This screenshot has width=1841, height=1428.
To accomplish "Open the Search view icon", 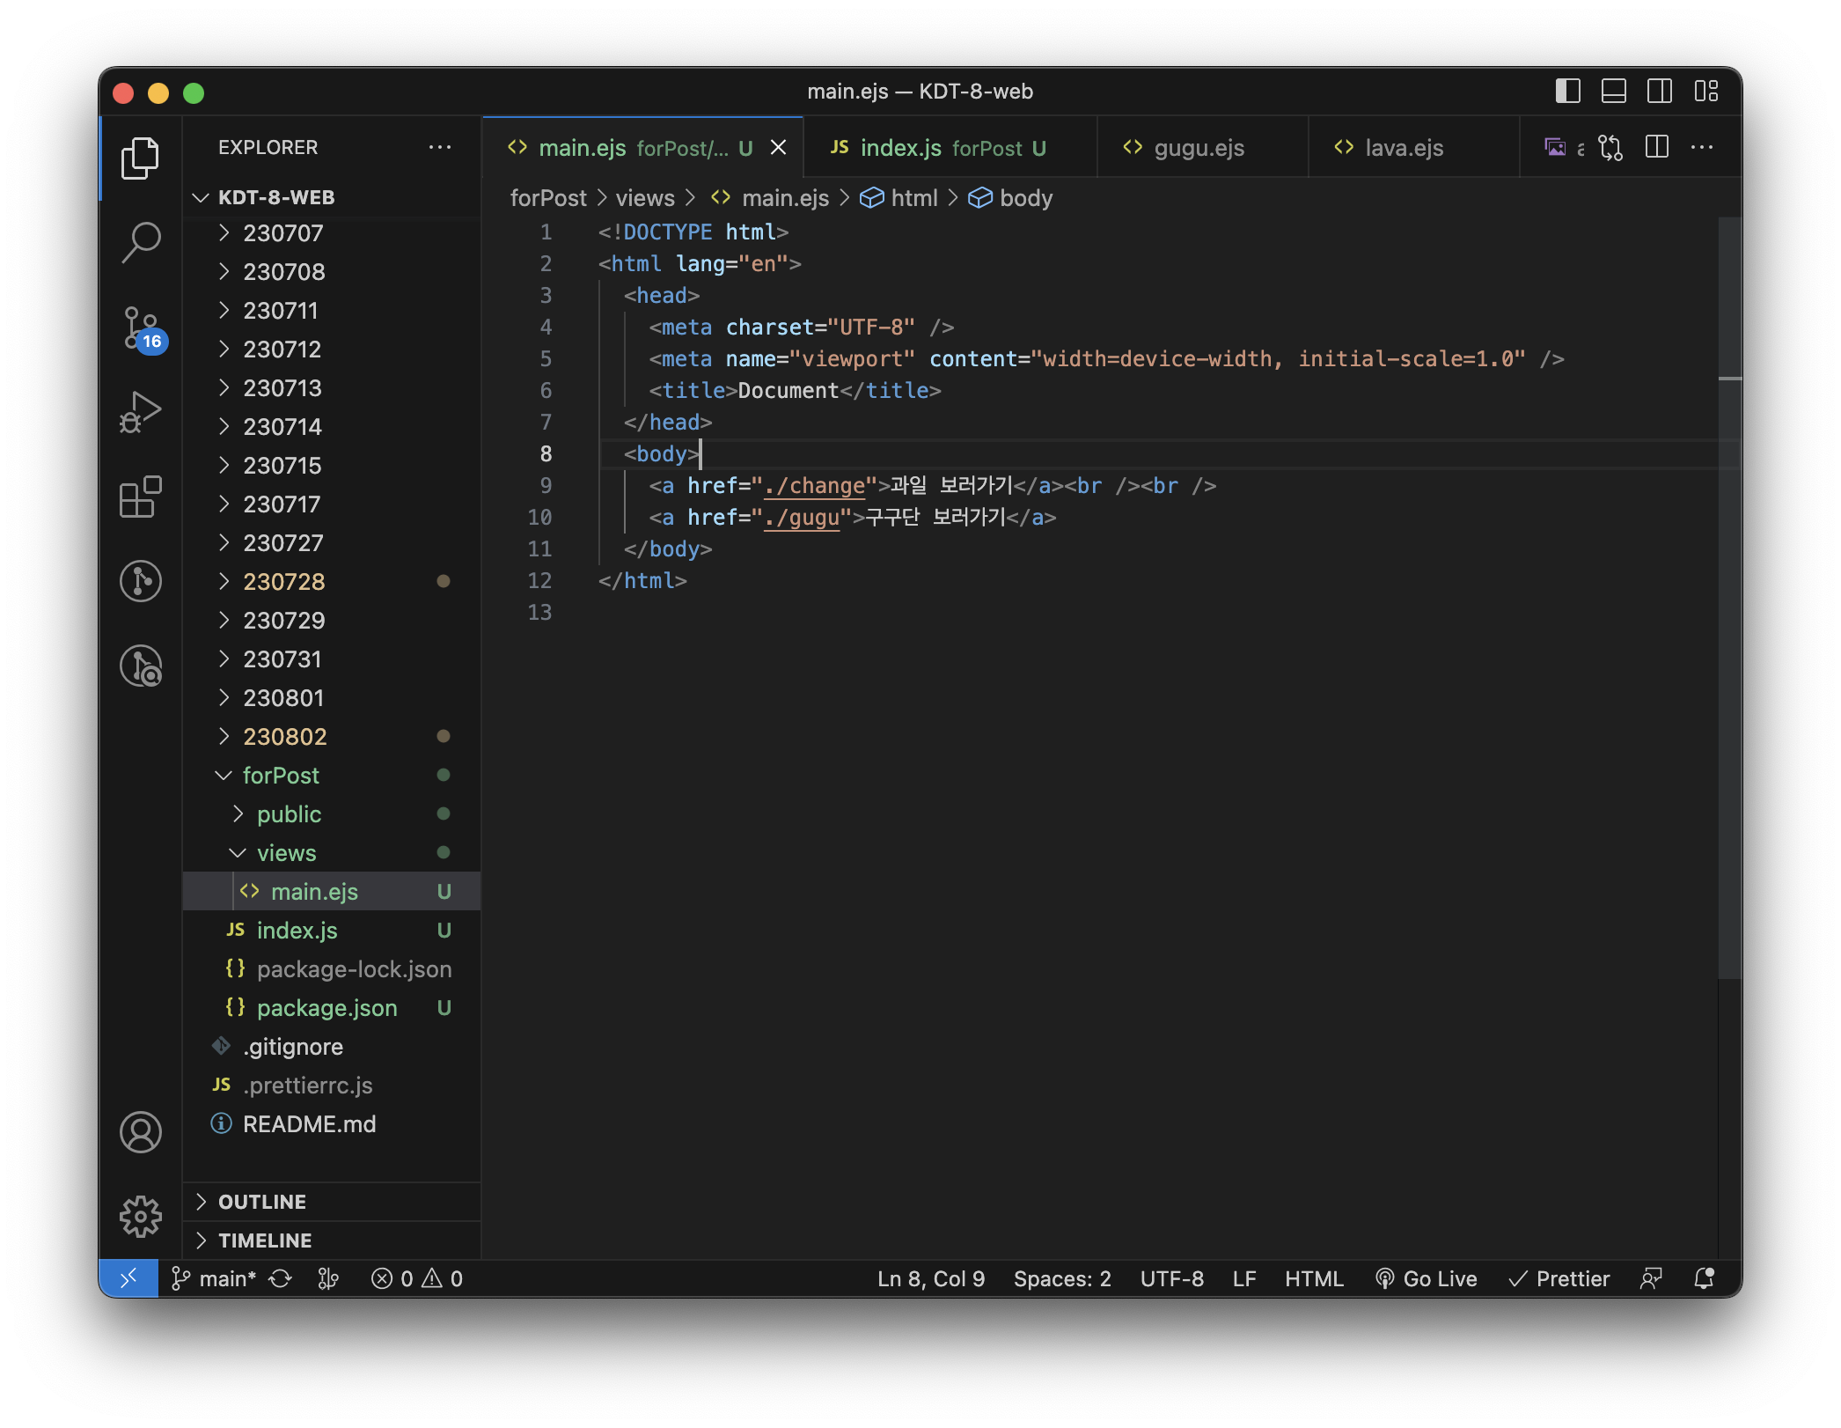I will click(140, 242).
